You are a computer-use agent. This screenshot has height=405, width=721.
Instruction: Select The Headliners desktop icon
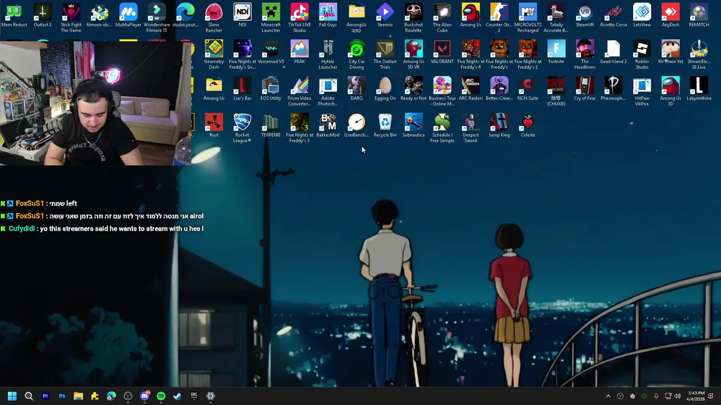pyautogui.click(x=585, y=55)
